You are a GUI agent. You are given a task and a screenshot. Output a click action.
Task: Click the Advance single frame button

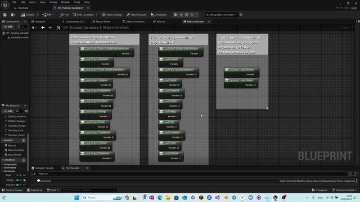[181, 15]
